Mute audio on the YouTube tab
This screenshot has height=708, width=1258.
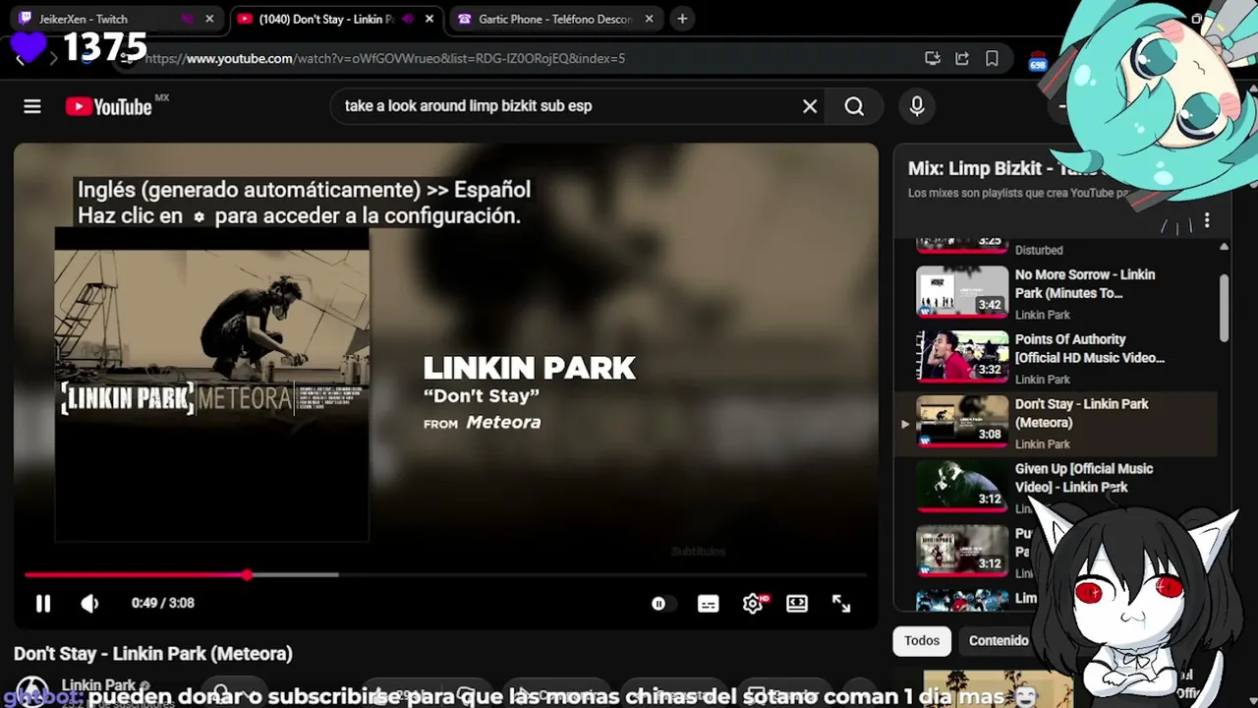coord(409,19)
